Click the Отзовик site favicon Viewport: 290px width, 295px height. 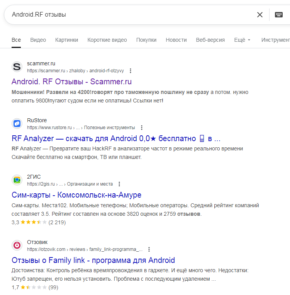(x=17, y=245)
